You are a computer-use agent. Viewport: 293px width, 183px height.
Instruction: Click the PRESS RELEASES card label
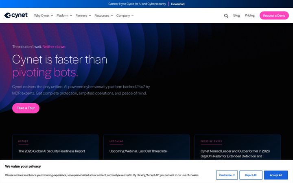211,142
